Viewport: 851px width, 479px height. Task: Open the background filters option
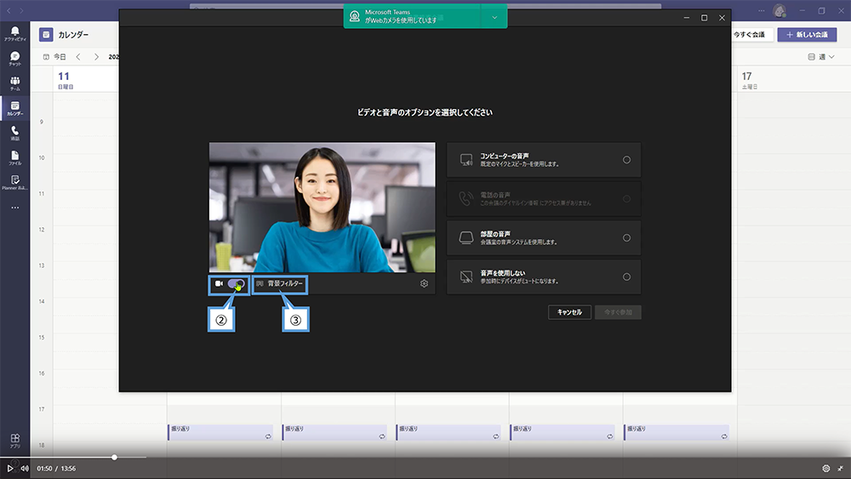(279, 283)
